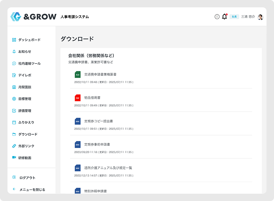
Task: Download file 定期券事前申請書
Action: tap(97, 145)
